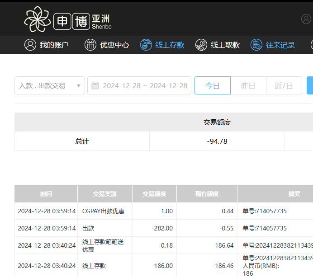Go to the 优惠中心 menu
The width and height of the screenshot is (313, 277).
114,45
